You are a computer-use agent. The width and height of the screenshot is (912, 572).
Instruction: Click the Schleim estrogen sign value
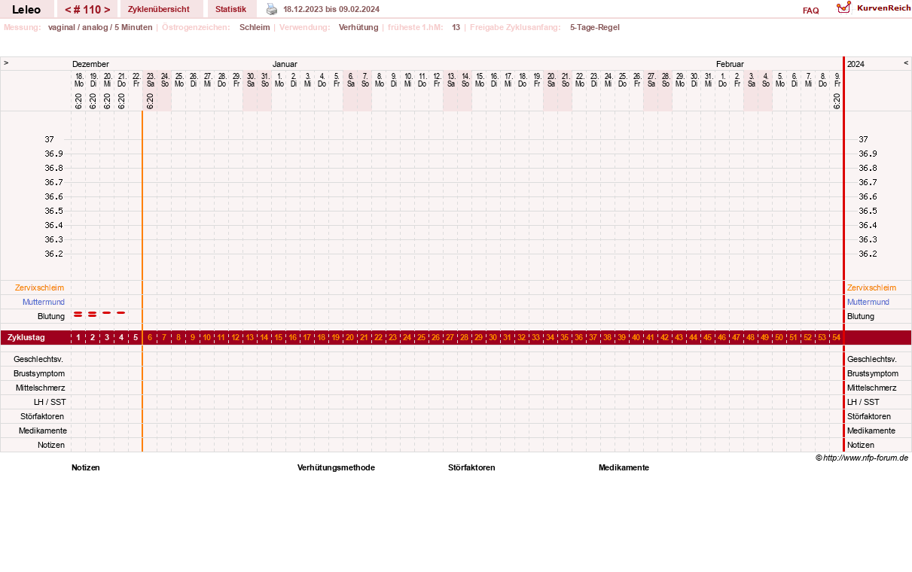(x=255, y=27)
